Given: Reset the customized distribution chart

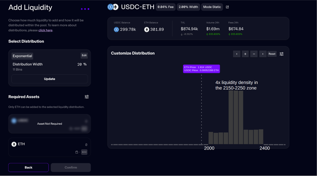Looking at the screenshot, I should (272, 54).
